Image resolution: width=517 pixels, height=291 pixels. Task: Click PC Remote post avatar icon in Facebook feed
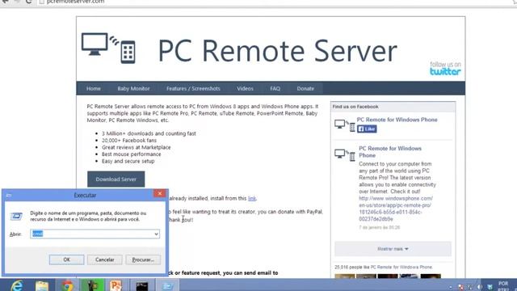[345, 154]
